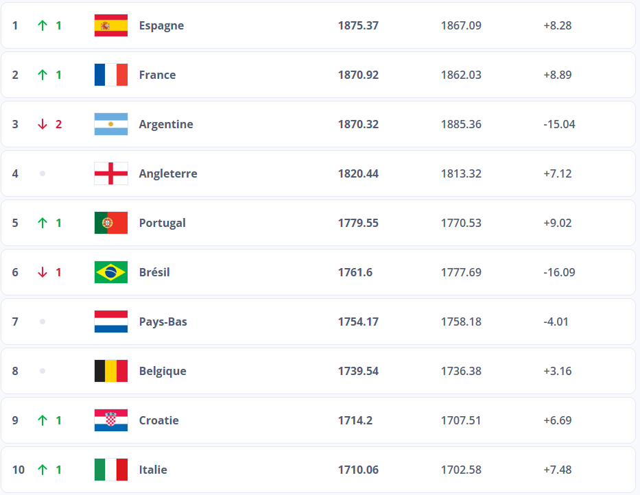Screen dimensions: 640x495
Task: Click the Argentina flag icon
Action: [111, 124]
